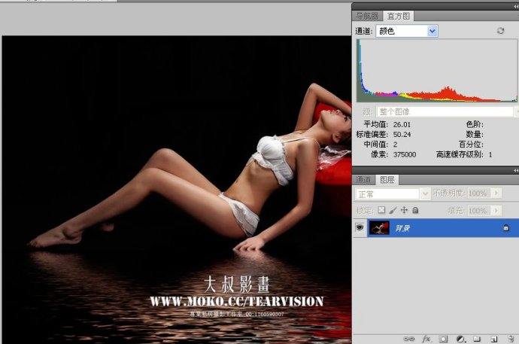Click the 数量 label
This screenshot has height=344, width=519.
pyautogui.click(x=475, y=135)
